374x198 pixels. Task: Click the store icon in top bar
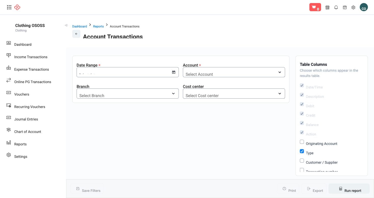[x=327, y=7]
